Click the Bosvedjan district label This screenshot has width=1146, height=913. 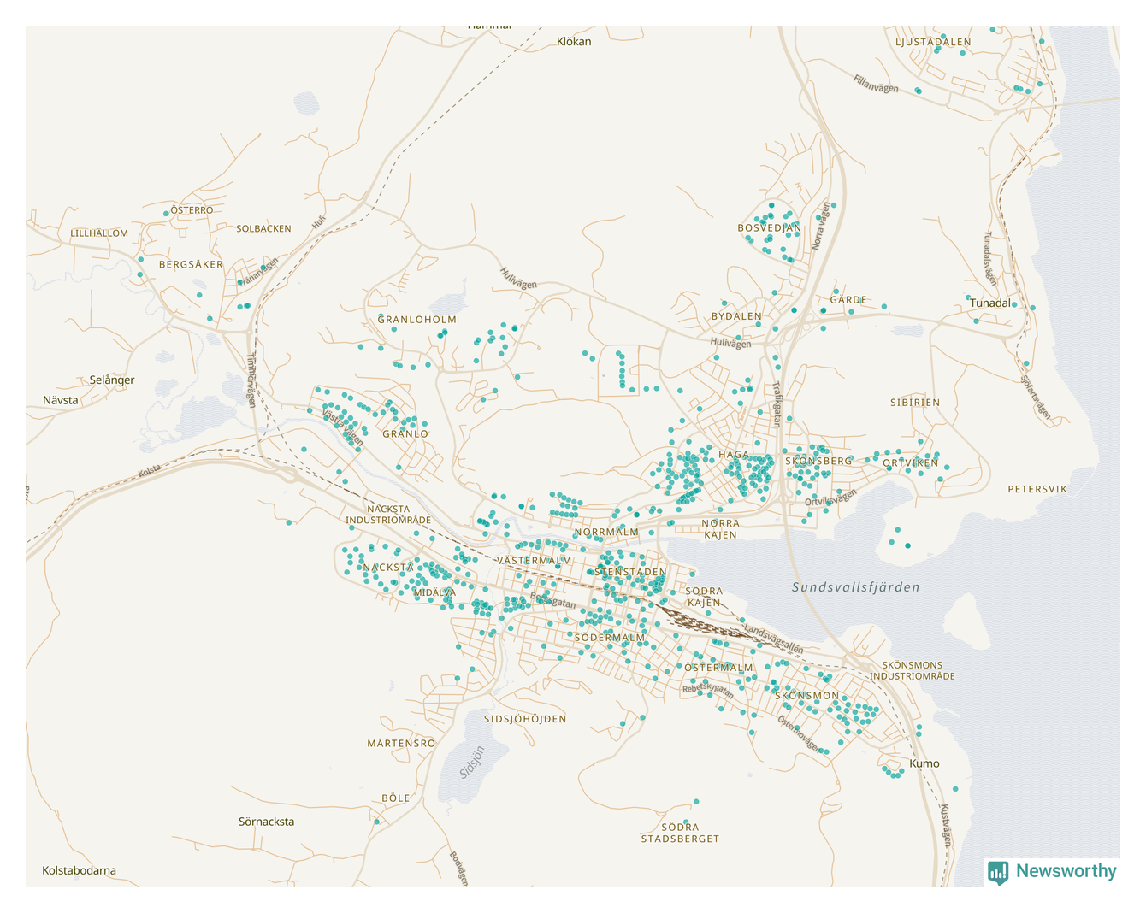coord(770,228)
